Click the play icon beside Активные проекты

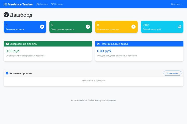click(x=7, y=73)
